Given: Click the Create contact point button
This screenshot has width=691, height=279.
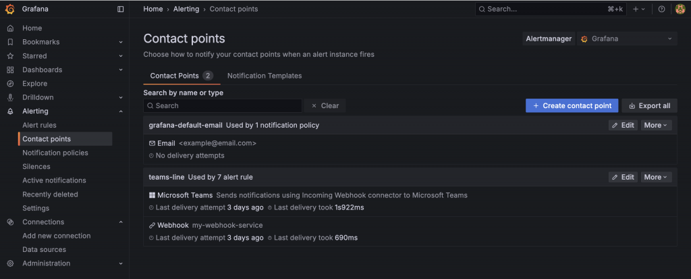Looking at the screenshot, I should pyautogui.click(x=572, y=105).
